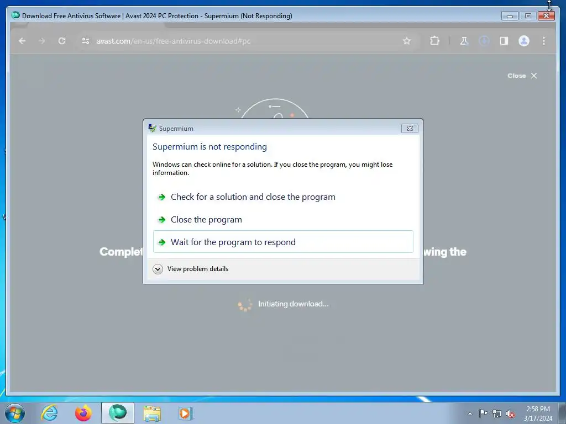
Task: Open the Windows Start menu
Action: [x=15, y=413]
